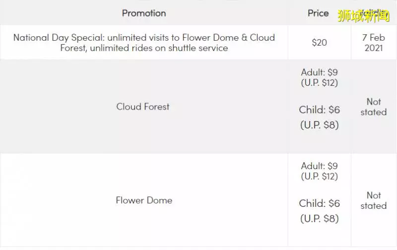397x250 pixels.
Task: Select the Flower Dome promotion cell
Action: pyautogui.click(x=144, y=200)
